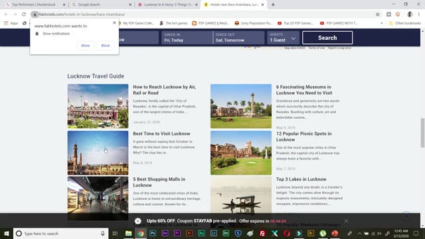This screenshot has height=239, width=425.
Task: Switch to Top Performers Shutterstock tab
Action: click(34, 5)
